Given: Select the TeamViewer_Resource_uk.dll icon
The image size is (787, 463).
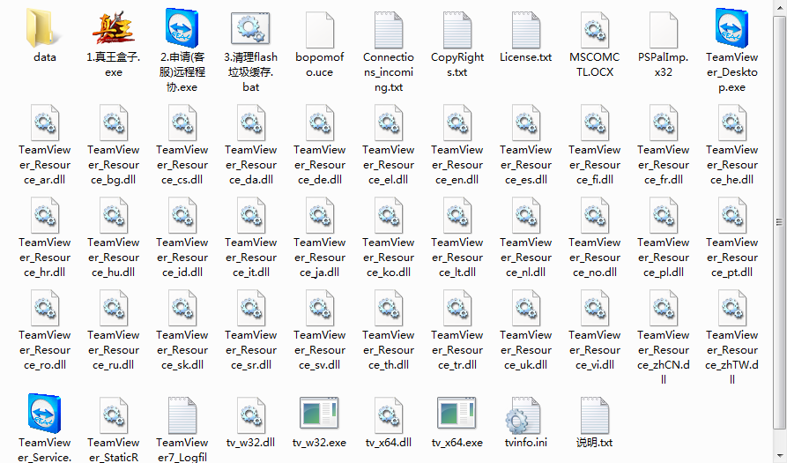Looking at the screenshot, I should tap(526, 307).
